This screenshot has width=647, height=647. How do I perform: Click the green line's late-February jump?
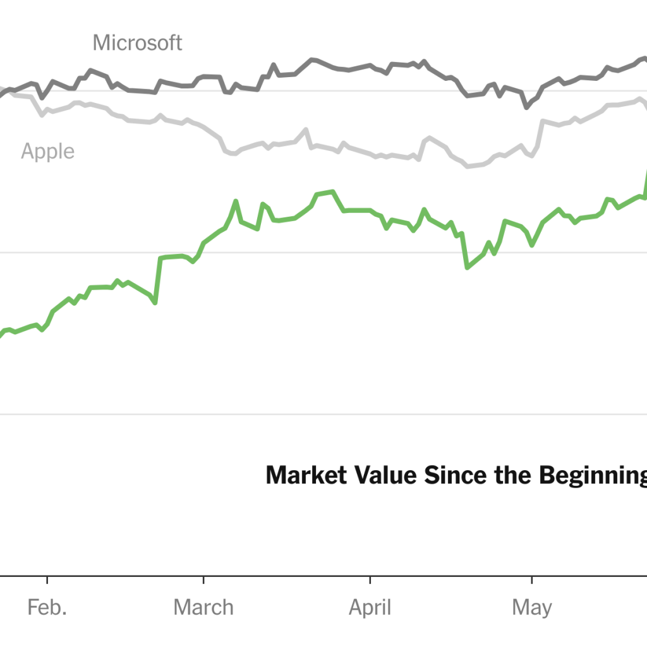(x=157, y=281)
